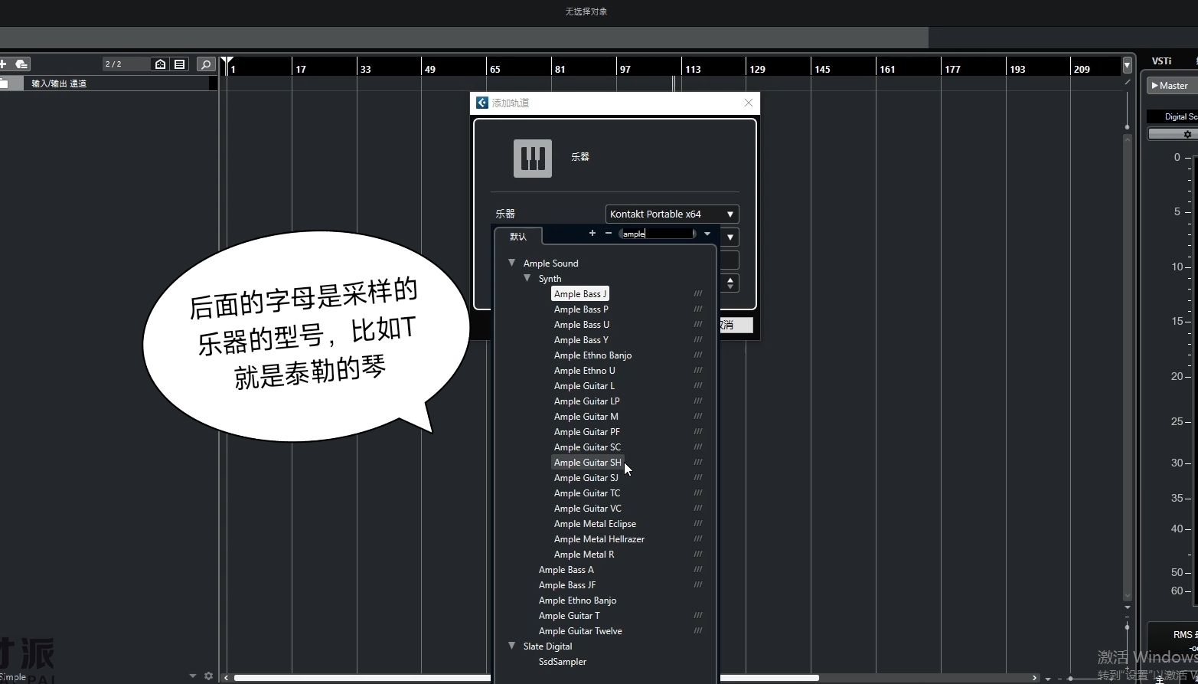Click the VST3 marker beside Ample Guitar SH

(x=698, y=462)
